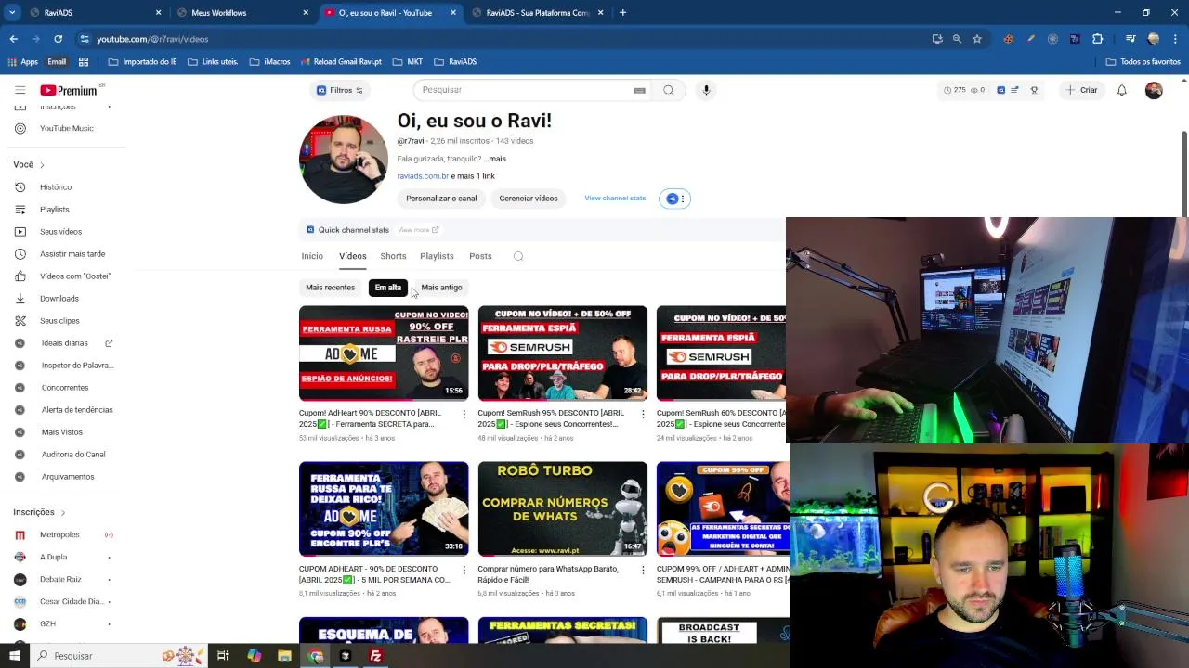Open three-dot menu beside View channel stats
The image size is (1189, 668).
(x=682, y=199)
